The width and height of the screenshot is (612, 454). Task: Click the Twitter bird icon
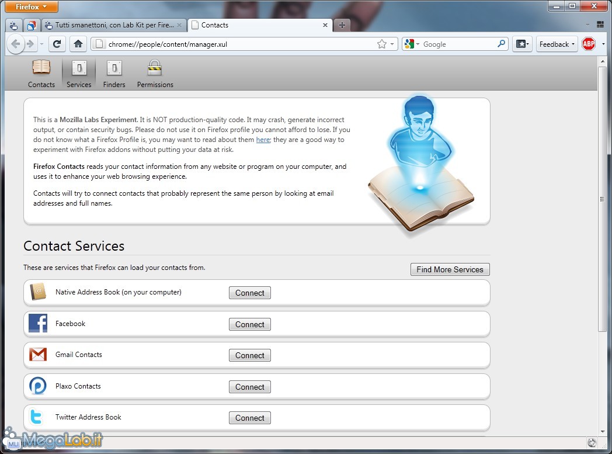pos(36,417)
